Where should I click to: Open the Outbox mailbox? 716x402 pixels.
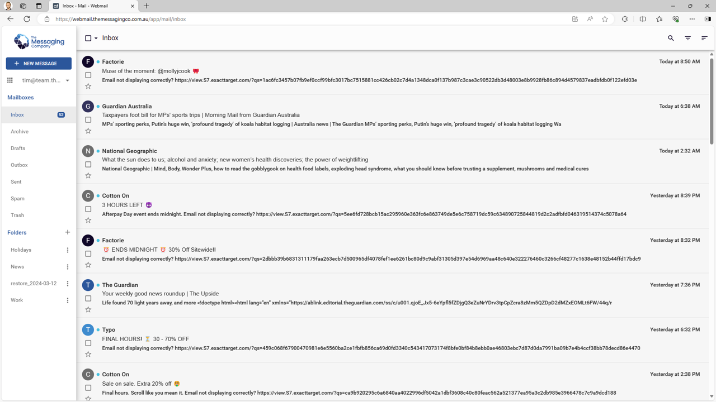tap(39, 165)
